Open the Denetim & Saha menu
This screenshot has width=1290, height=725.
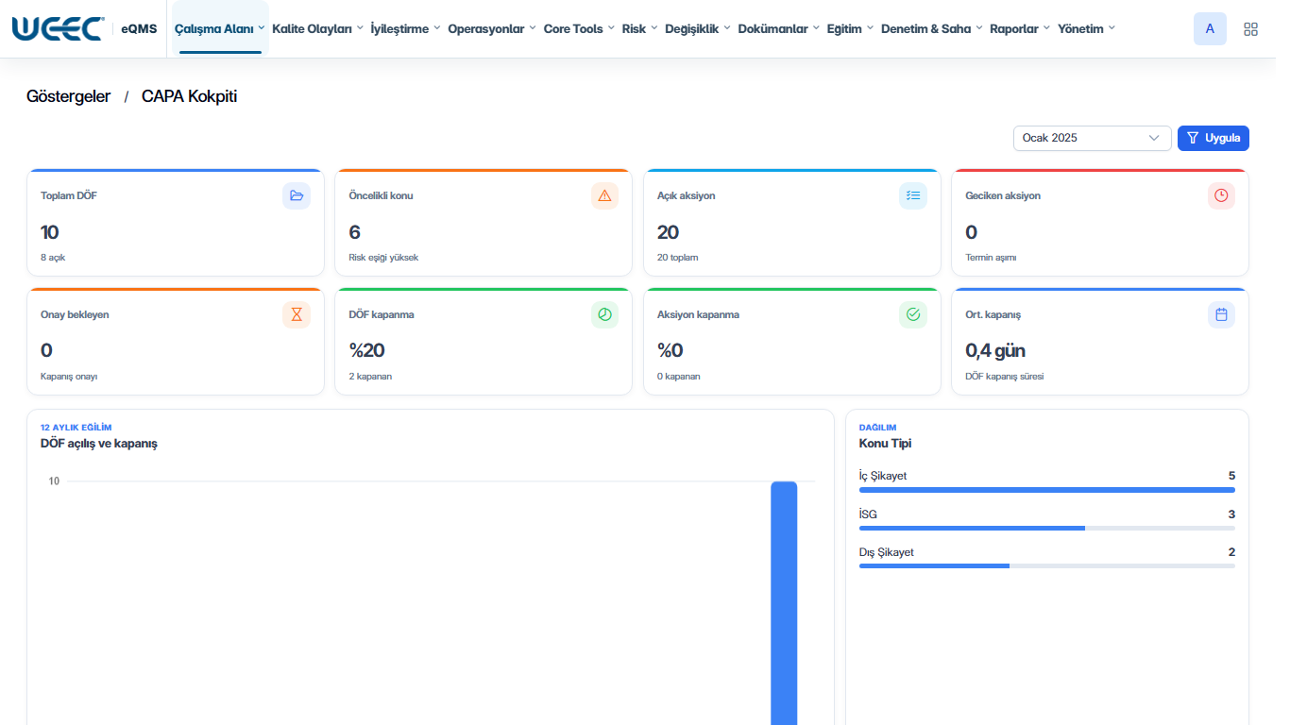[932, 29]
